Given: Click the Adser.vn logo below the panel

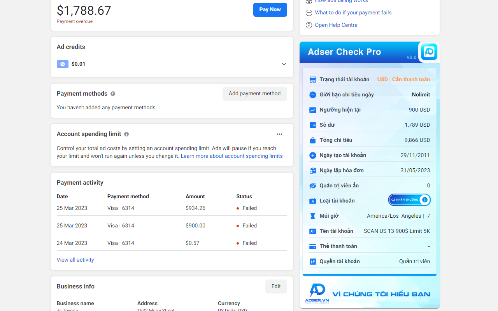Looking at the screenshot, I should pos(317,293).
